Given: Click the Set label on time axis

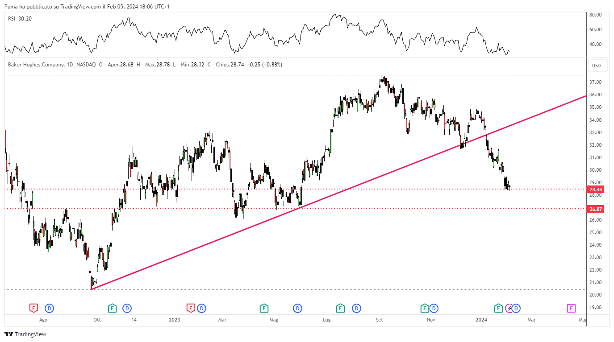Looking at the screenshot, I should click(380, 320).
